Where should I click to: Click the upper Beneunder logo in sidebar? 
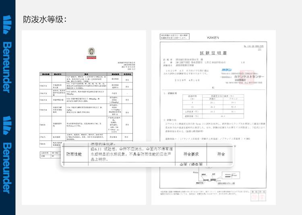(8, 54)
